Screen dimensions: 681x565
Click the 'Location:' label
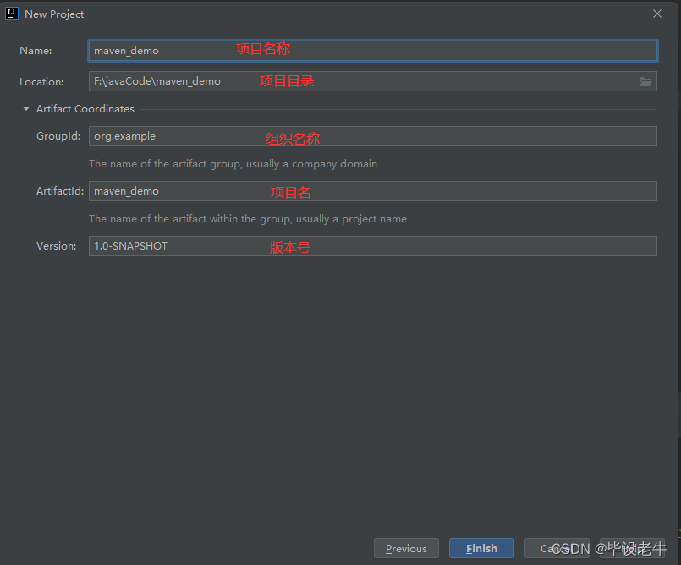pos(41,82)
